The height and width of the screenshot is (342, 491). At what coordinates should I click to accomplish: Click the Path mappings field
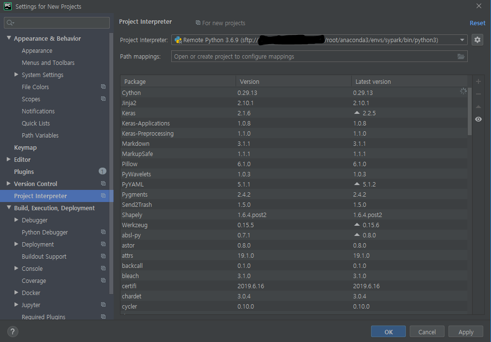pyautogui.click(x=319, y=56)
